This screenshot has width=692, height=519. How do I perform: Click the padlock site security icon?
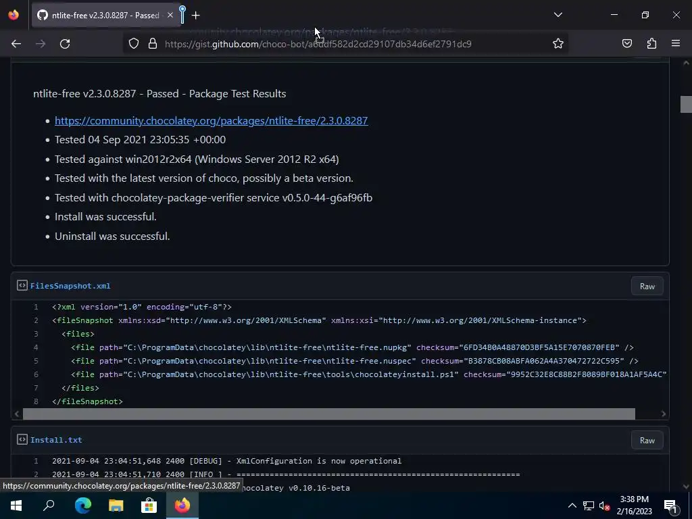coord(153,43)
